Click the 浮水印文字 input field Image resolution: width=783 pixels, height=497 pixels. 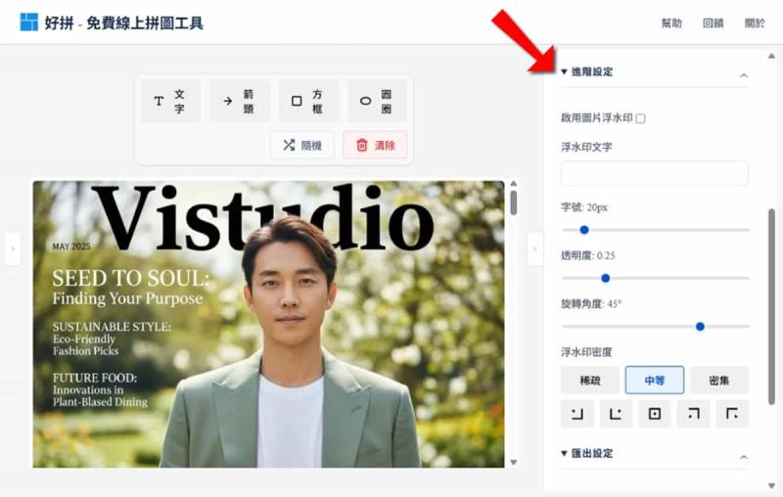(654, 174)
